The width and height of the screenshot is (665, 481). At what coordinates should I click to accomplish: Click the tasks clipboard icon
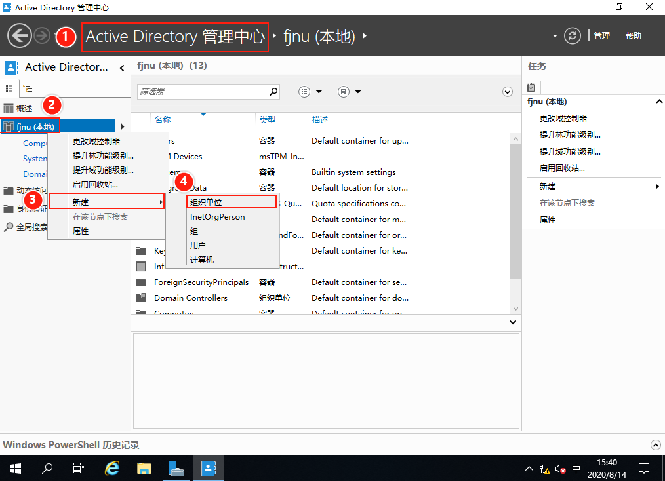click(531, 87)
